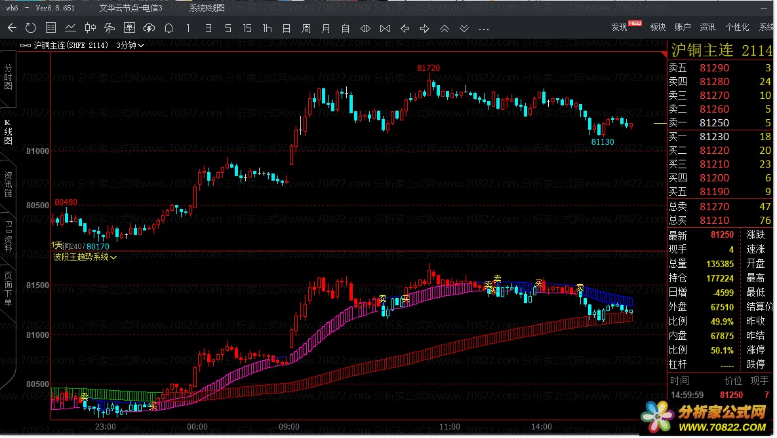
Task: Switch to monthly (月) period
Action: click(x=326, y=28)
